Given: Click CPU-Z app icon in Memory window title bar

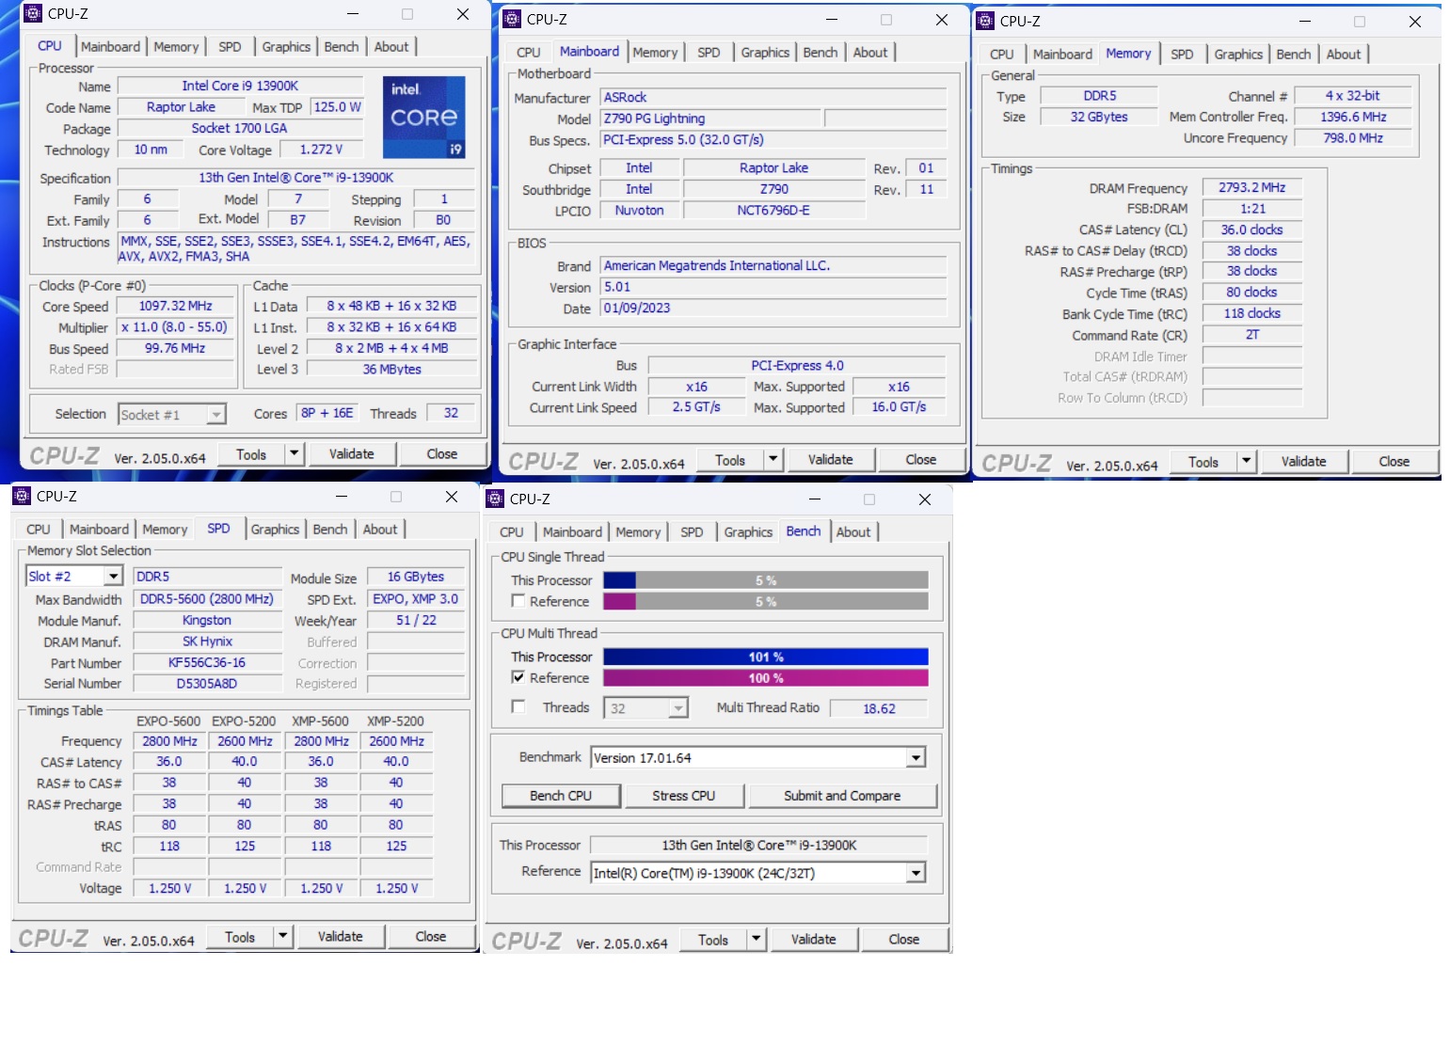Looking at the screenshot, I should tap(985, 22).
